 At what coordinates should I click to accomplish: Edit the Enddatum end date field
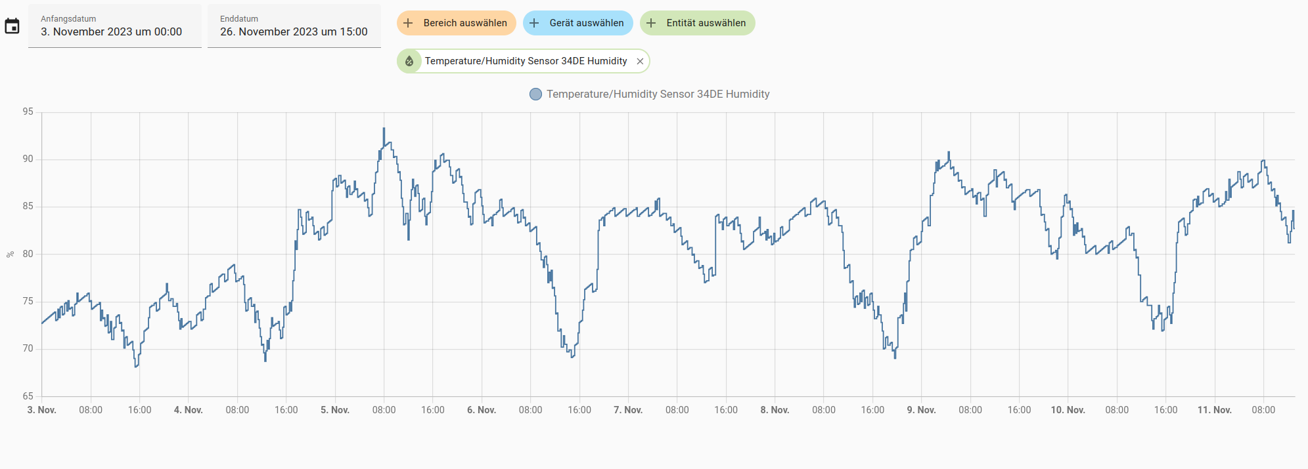click(294, 26)
